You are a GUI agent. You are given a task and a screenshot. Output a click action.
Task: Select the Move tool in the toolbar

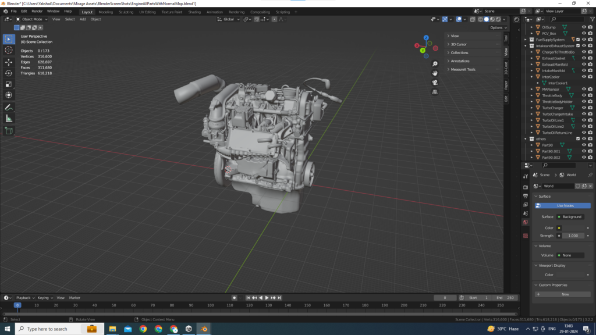coord(8,62)
